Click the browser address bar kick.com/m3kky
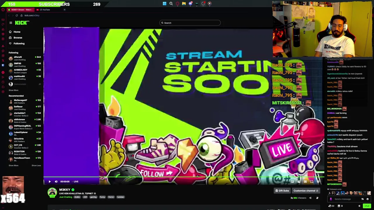The image size is (374, 210). [32, 15]
